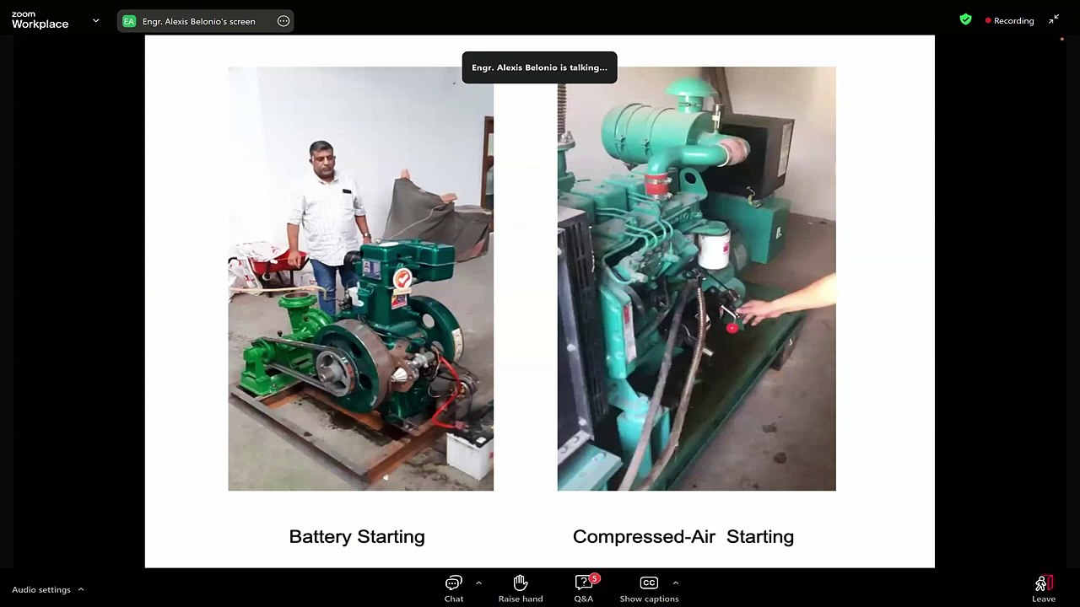Leave the meeting
The width and height of the screenshot is (1080, 607).
pos(1043,588)
